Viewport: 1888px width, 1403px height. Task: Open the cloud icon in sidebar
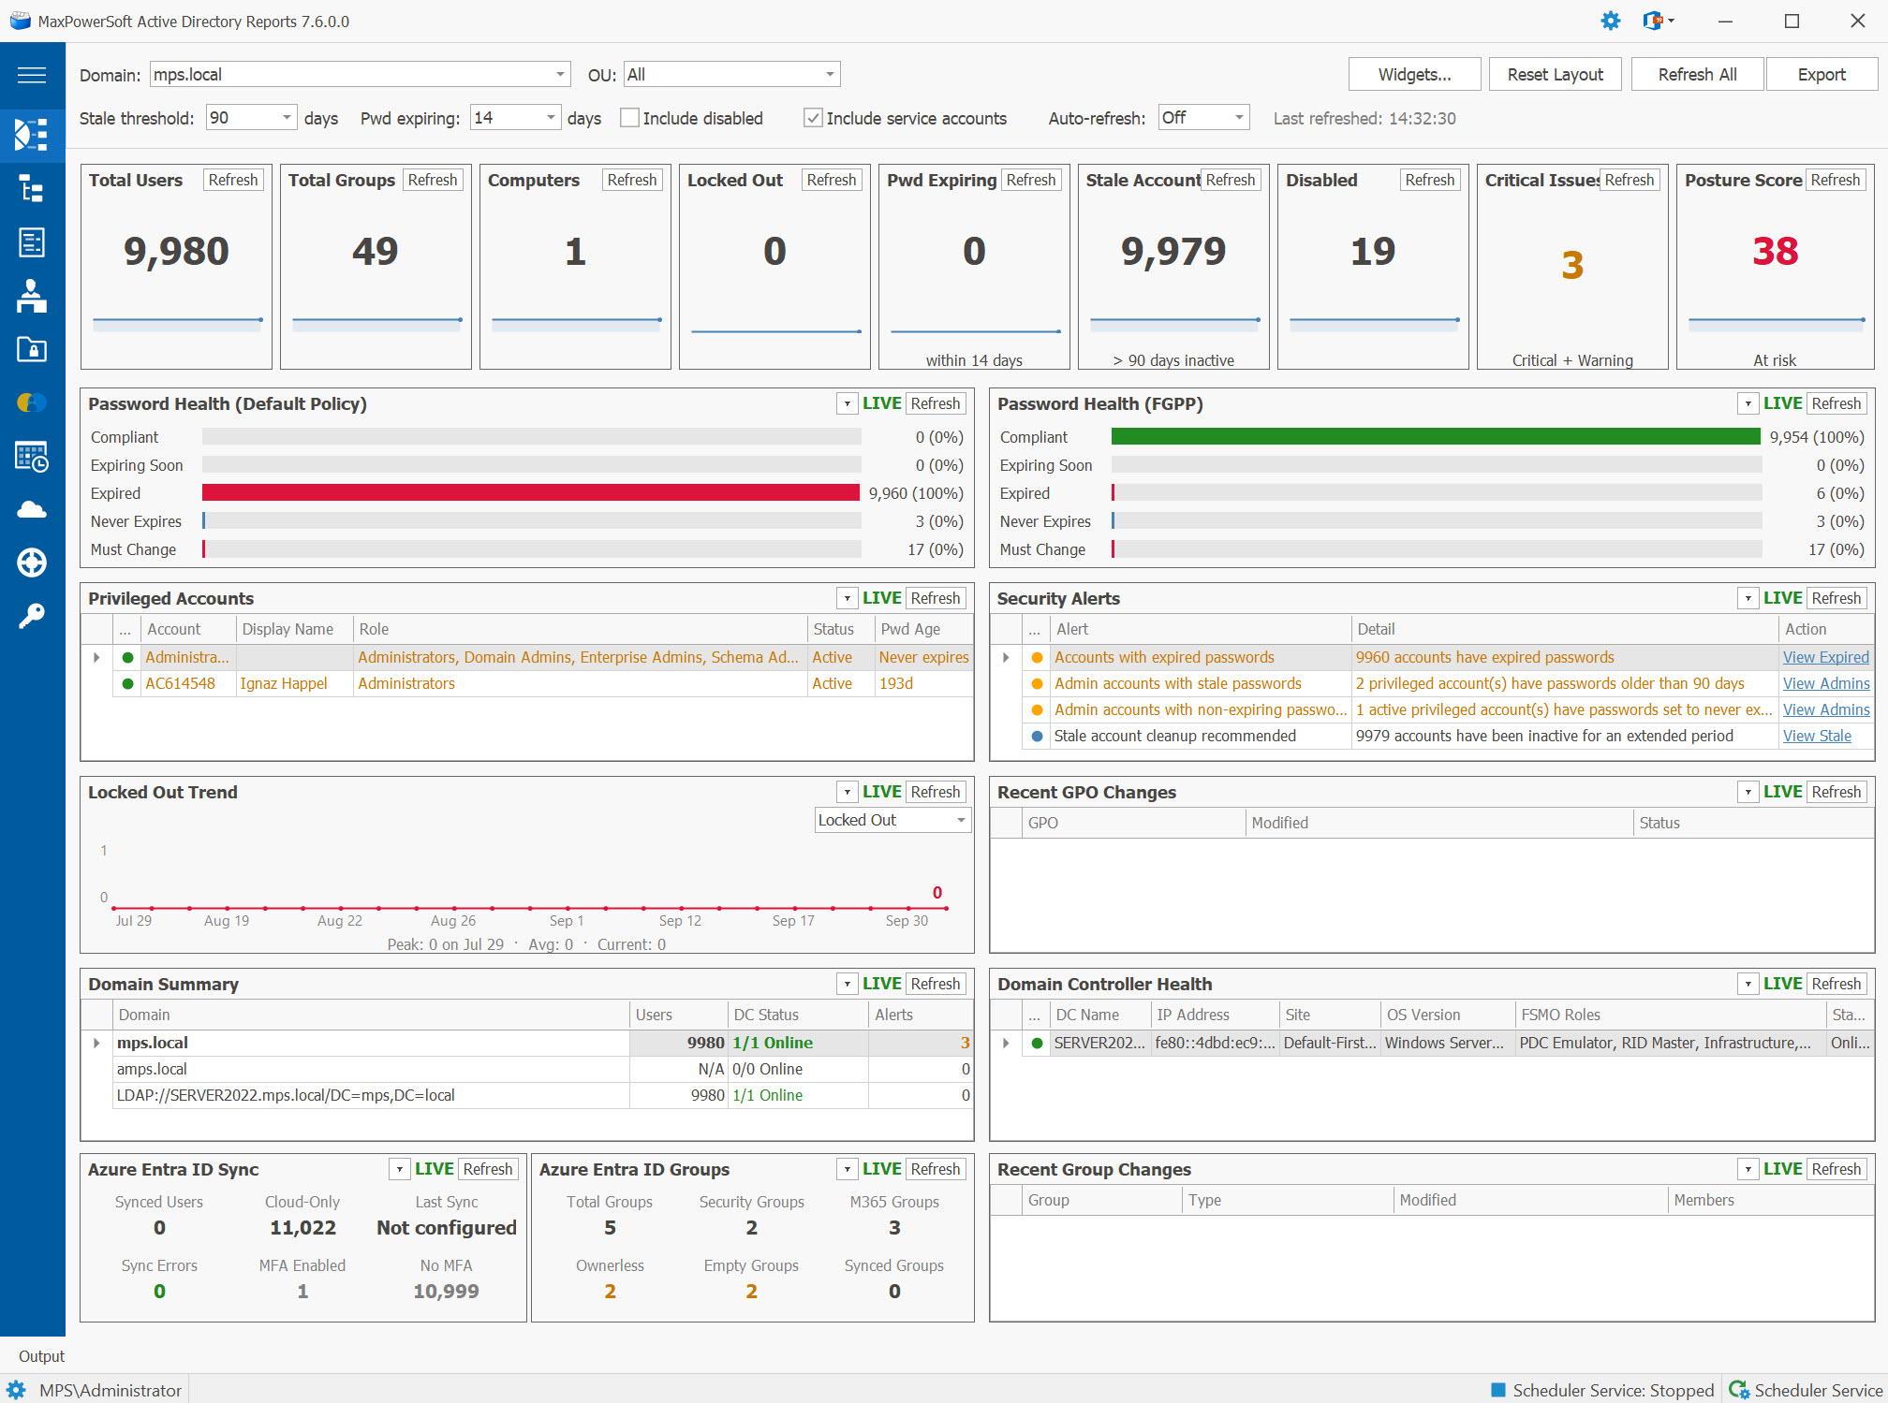32,509
